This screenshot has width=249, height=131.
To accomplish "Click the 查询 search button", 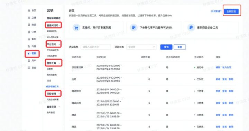I will tap(166, 47).
